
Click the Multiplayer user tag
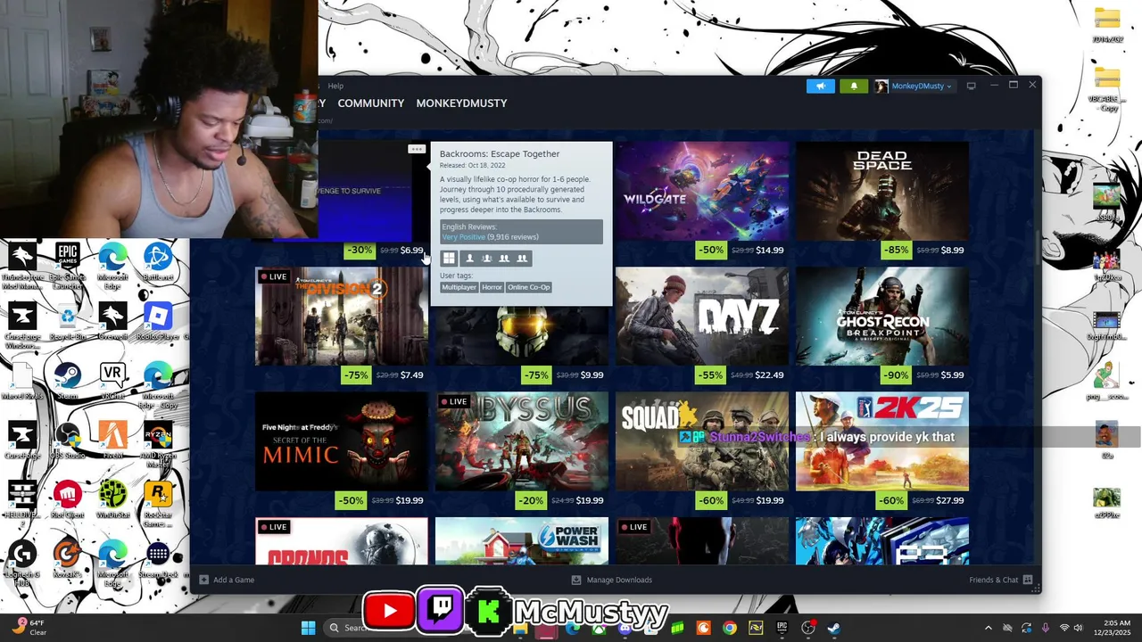(459, 287)
